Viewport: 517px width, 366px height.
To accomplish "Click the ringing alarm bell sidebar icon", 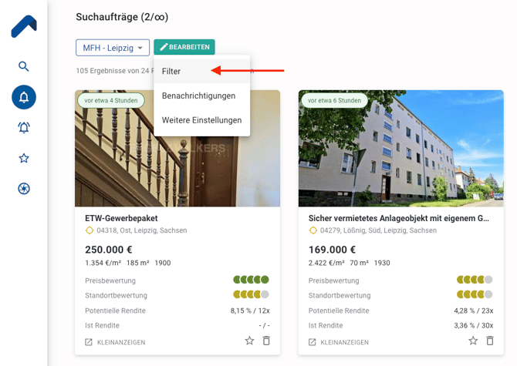I will 24,128.
